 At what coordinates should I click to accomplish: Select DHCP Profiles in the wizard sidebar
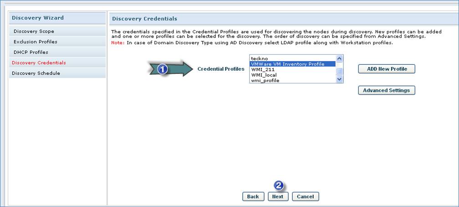(31, 52)
